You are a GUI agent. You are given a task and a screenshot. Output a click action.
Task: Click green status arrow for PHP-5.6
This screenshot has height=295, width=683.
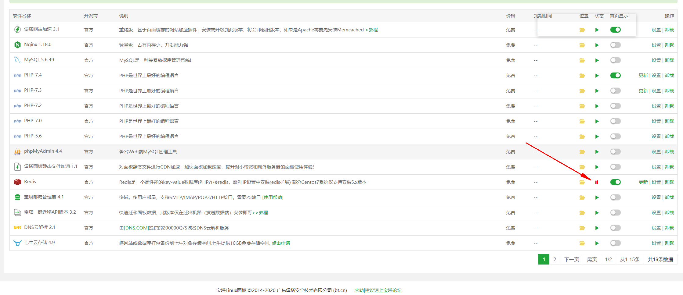[597, 137]
